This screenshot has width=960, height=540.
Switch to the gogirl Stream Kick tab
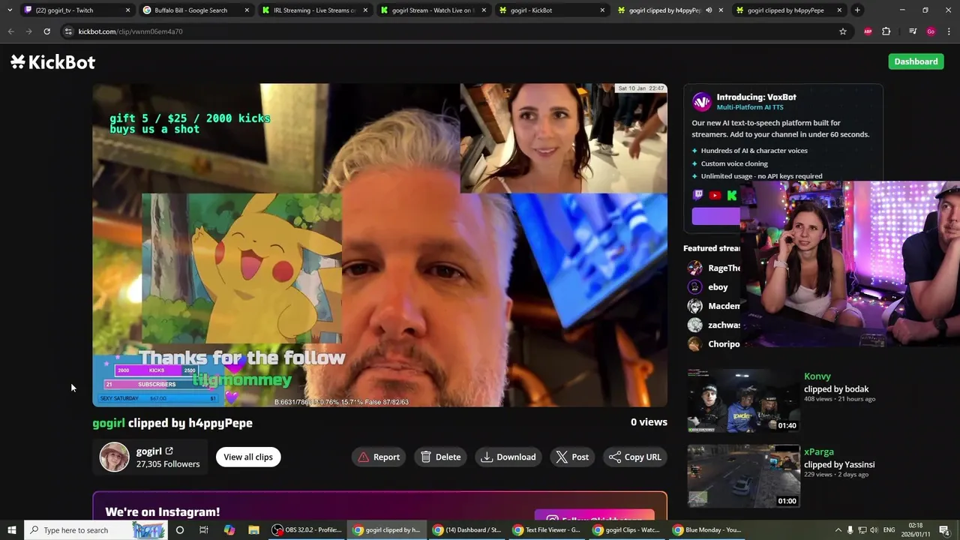pos(433,10)
